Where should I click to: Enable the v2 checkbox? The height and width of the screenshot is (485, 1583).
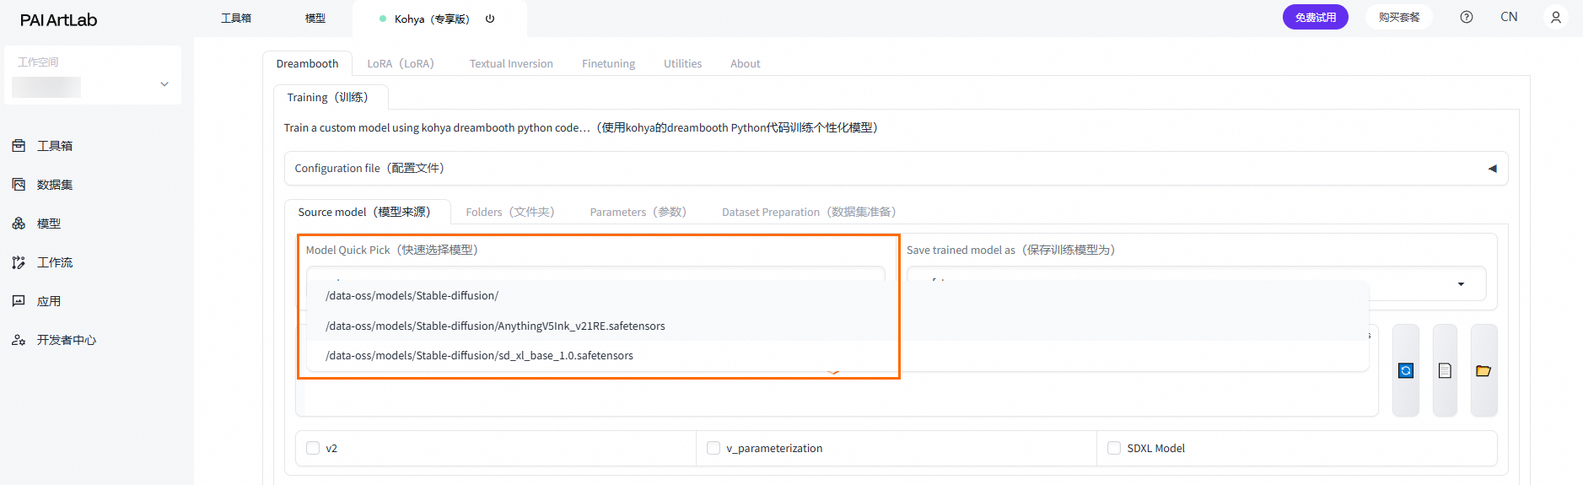click(x=313, y=448)
